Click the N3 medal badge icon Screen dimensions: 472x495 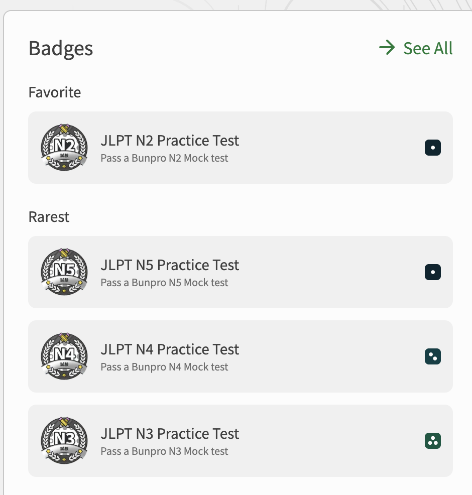(64, 441)
